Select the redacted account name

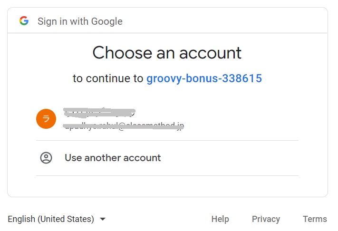[99, 113]
